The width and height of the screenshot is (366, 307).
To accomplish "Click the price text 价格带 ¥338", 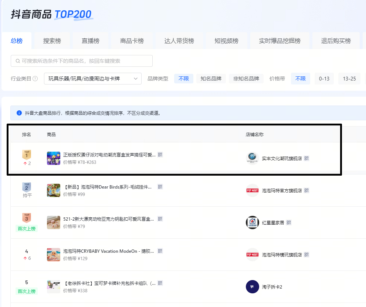I will pos(75,291).
